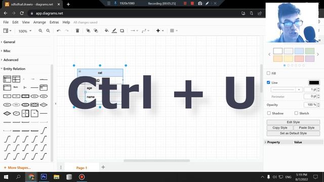Open the view panels dropdown
The image size is (324, 182).
(x=7, y=31)
